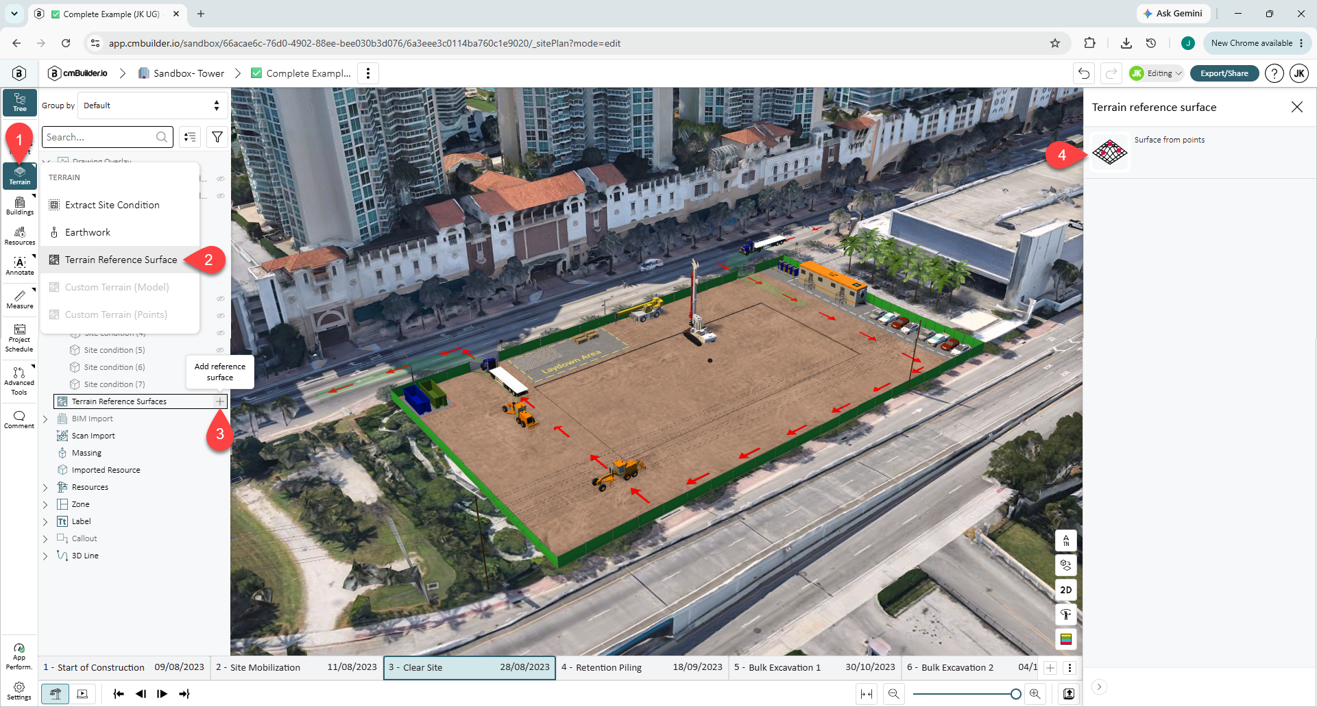Select Terrain Reference Surface menu item
Screen dimensions: 1317x707
(120, 260)
